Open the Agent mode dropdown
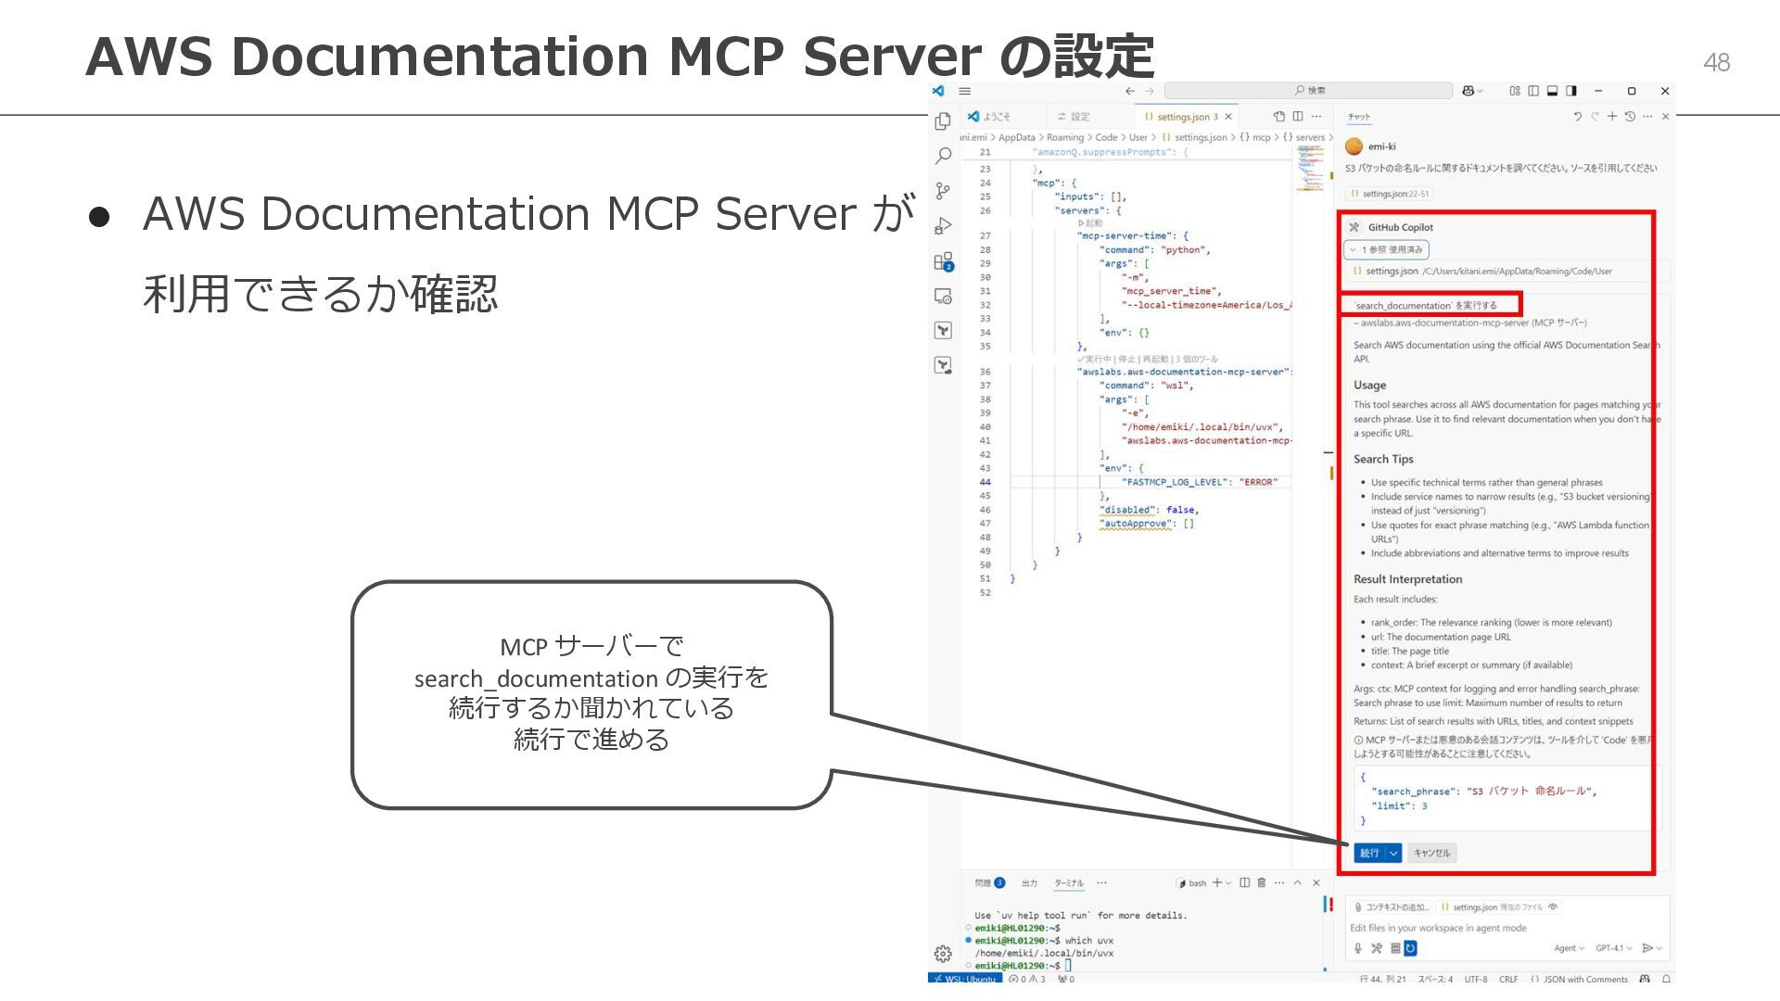The height and width of the screenshot is (1001, 1780). click(x=1570, y=948)
